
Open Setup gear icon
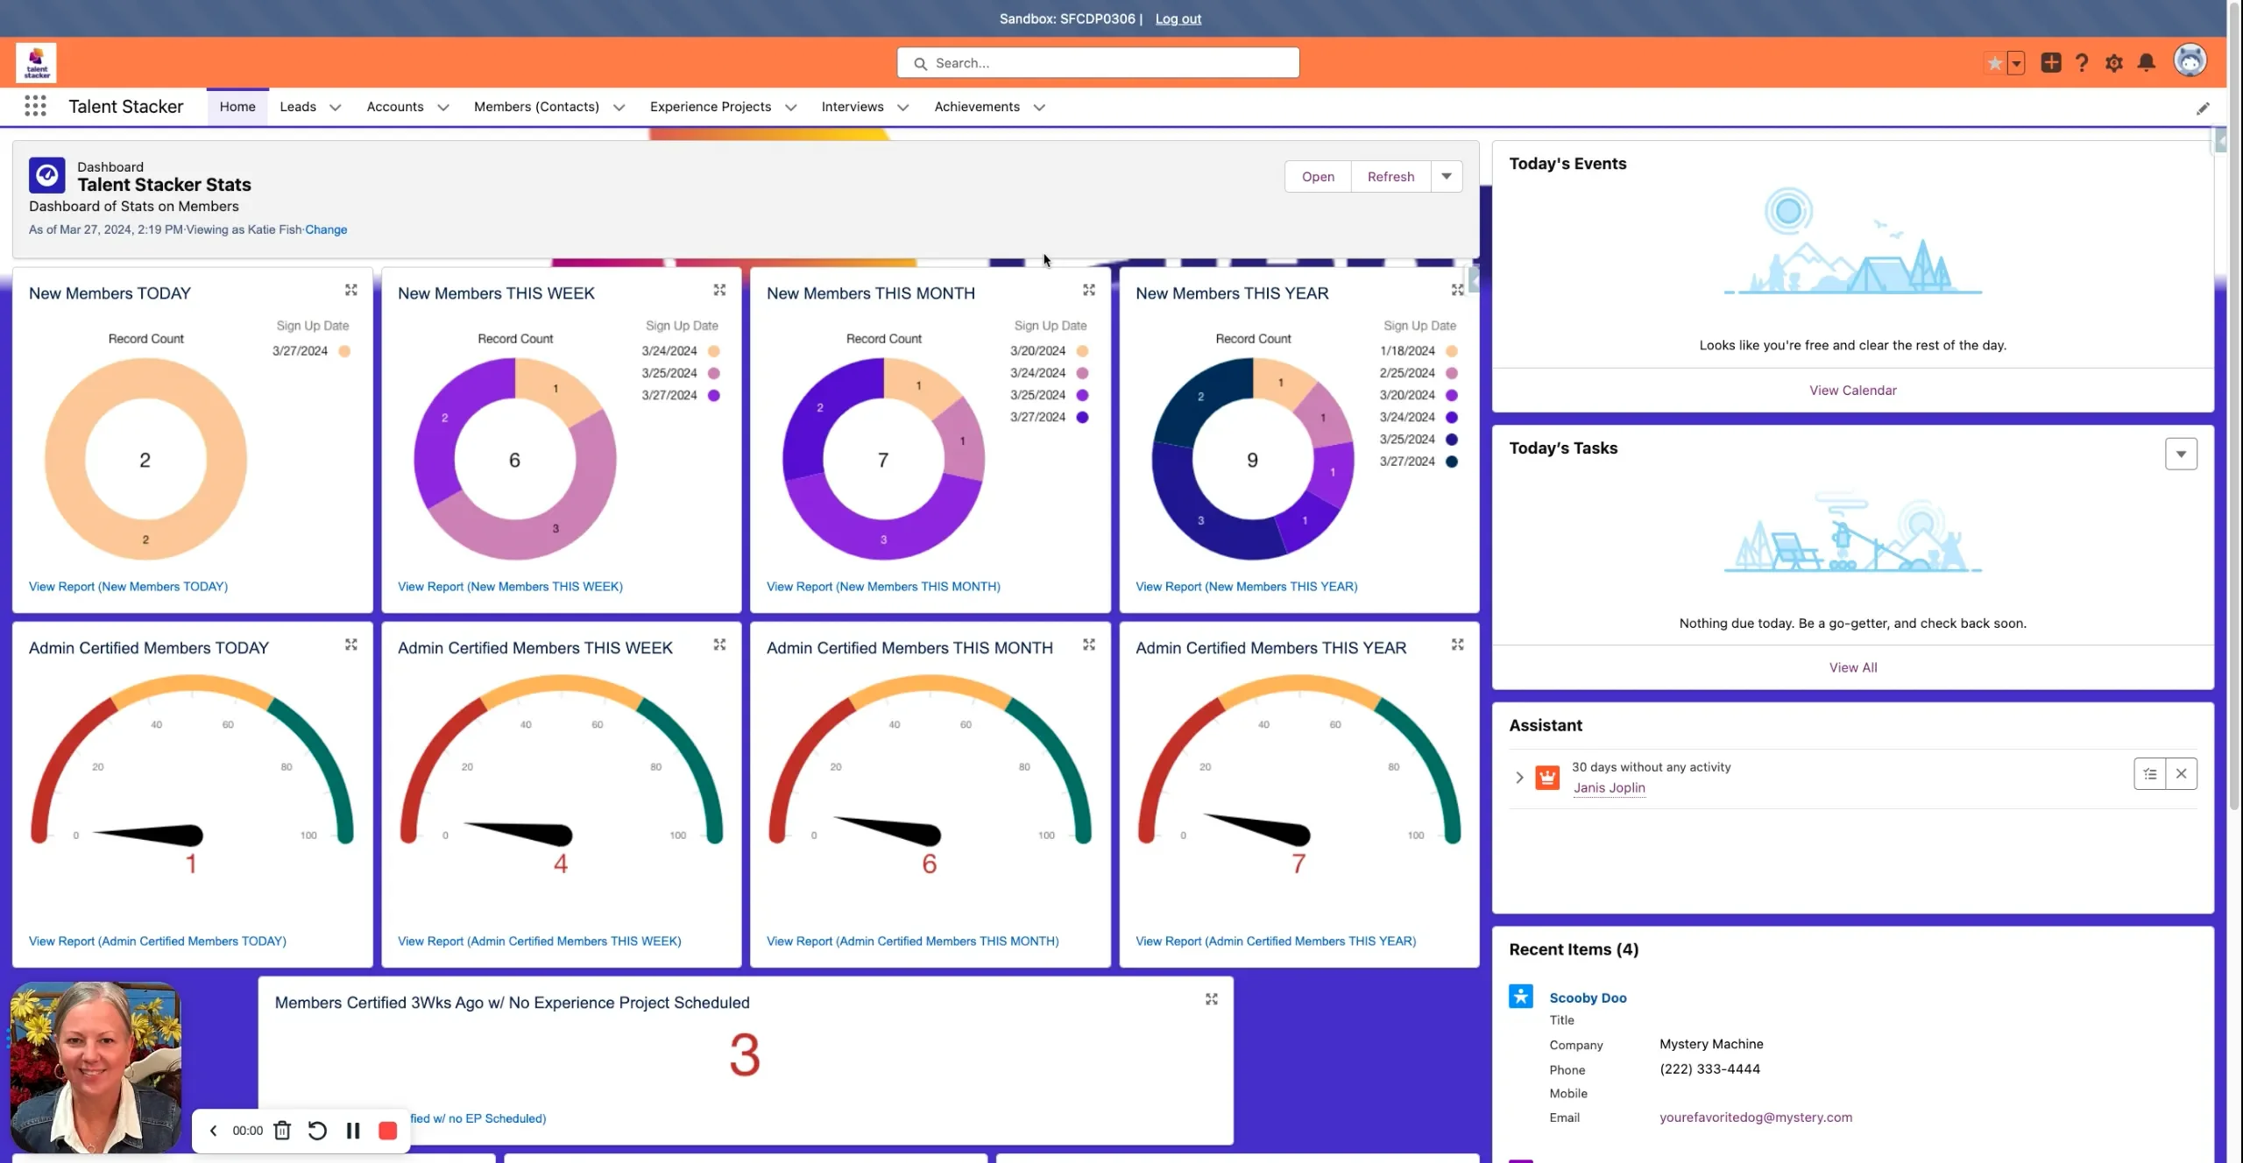click(x=2114, y=63)
